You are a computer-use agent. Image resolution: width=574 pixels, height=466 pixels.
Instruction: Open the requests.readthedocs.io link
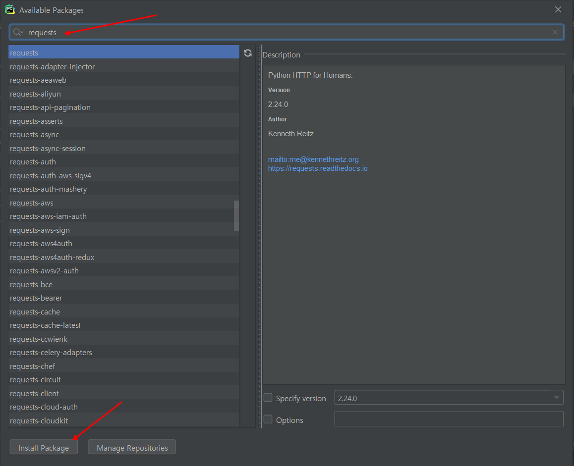pos(318,169)
